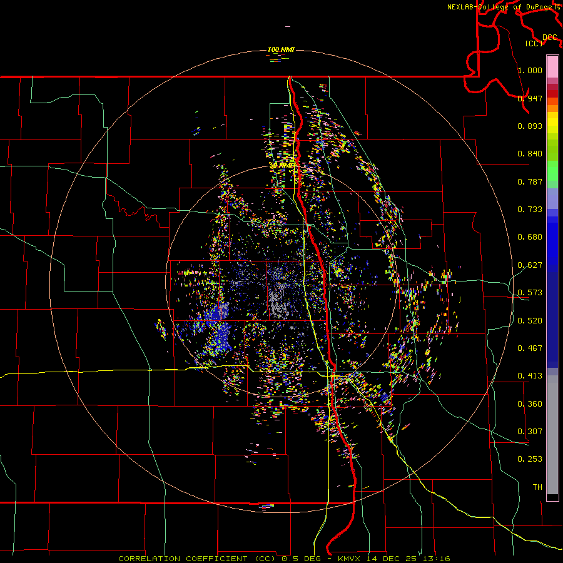Click the 0.520 legend value
This screenshot has height=563, width=563.
pyautogui.click(x=530, y=321)
